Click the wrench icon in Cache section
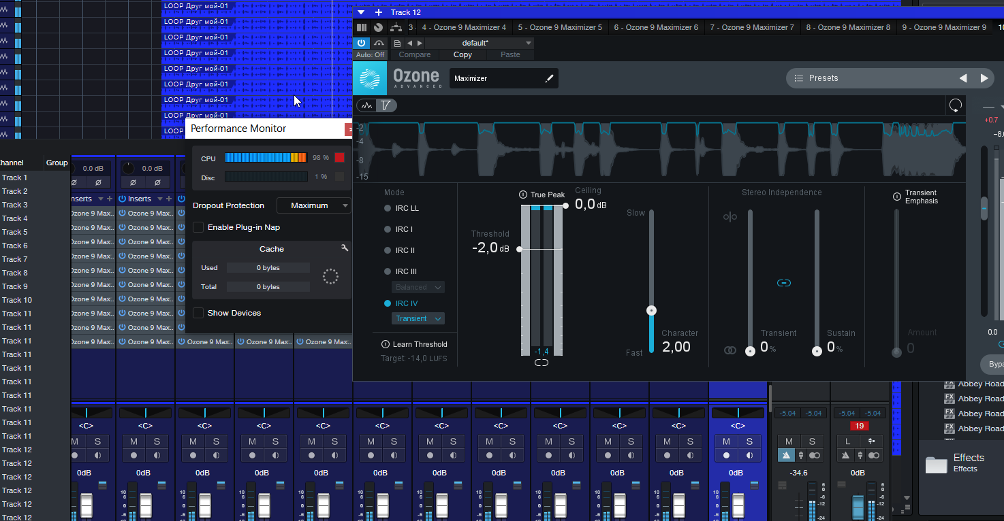 345,248
